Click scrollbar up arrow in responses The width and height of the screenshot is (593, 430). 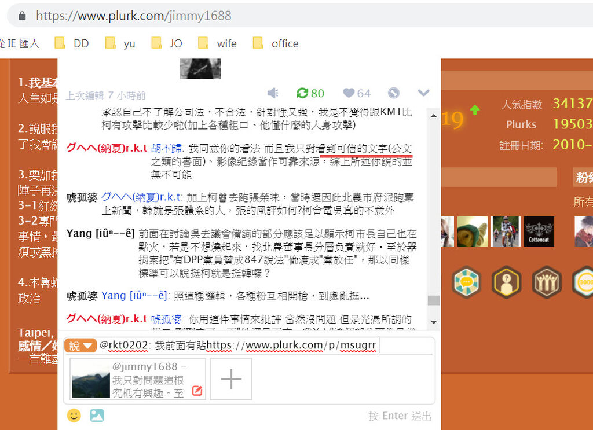[x=434, y=116]
